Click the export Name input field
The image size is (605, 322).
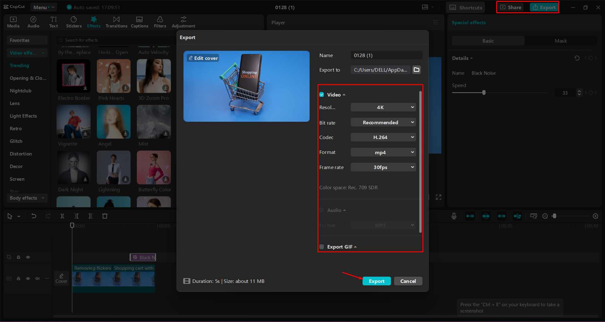pyautogui.click(x=387, y=55)
